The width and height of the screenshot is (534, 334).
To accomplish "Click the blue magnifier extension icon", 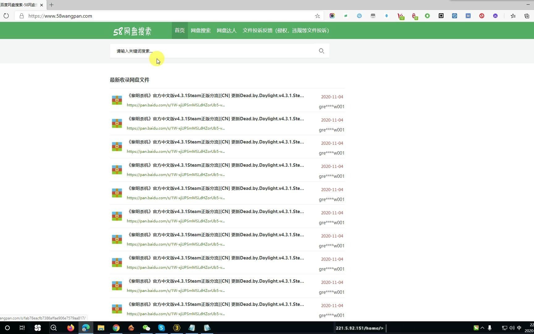I will tap(359, 16).
